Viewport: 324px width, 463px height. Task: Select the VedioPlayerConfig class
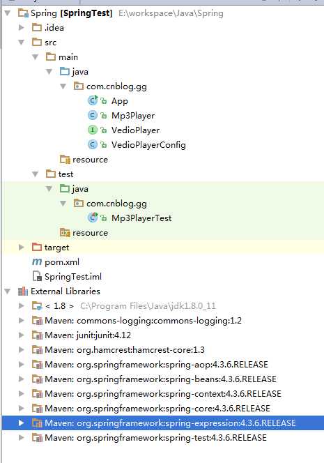pos(148,145)
